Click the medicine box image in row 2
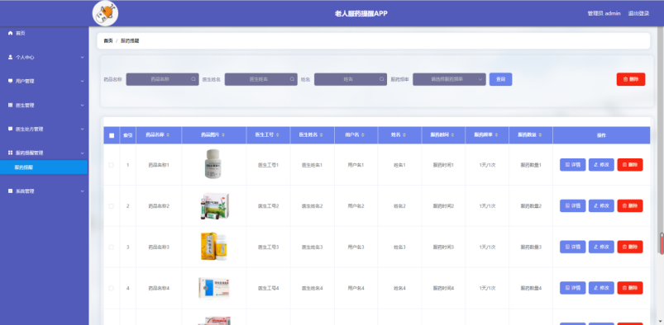 click(x=214, y=206)
